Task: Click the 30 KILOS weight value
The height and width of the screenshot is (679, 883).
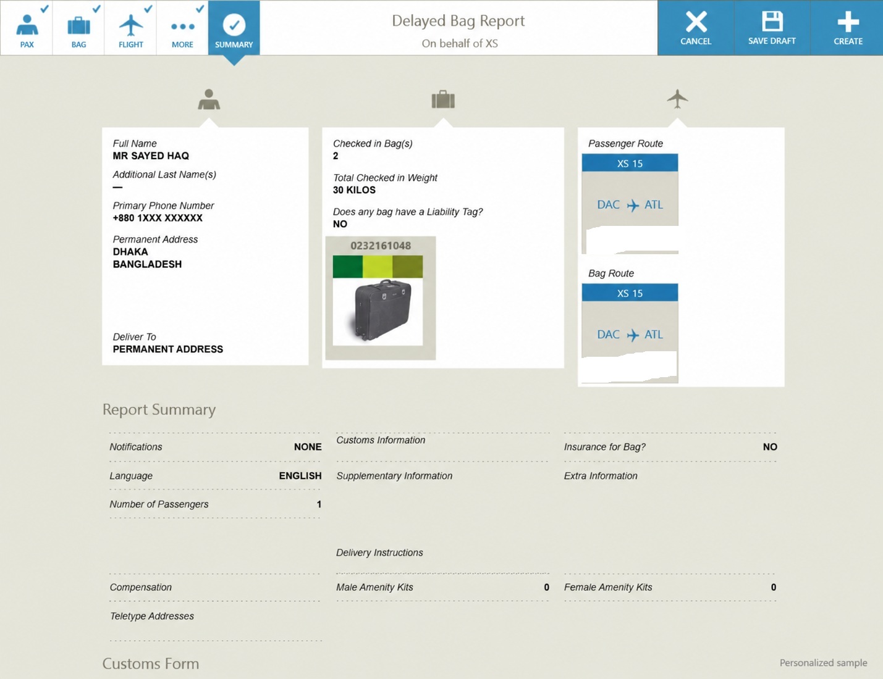Action: tap(354, 190)
